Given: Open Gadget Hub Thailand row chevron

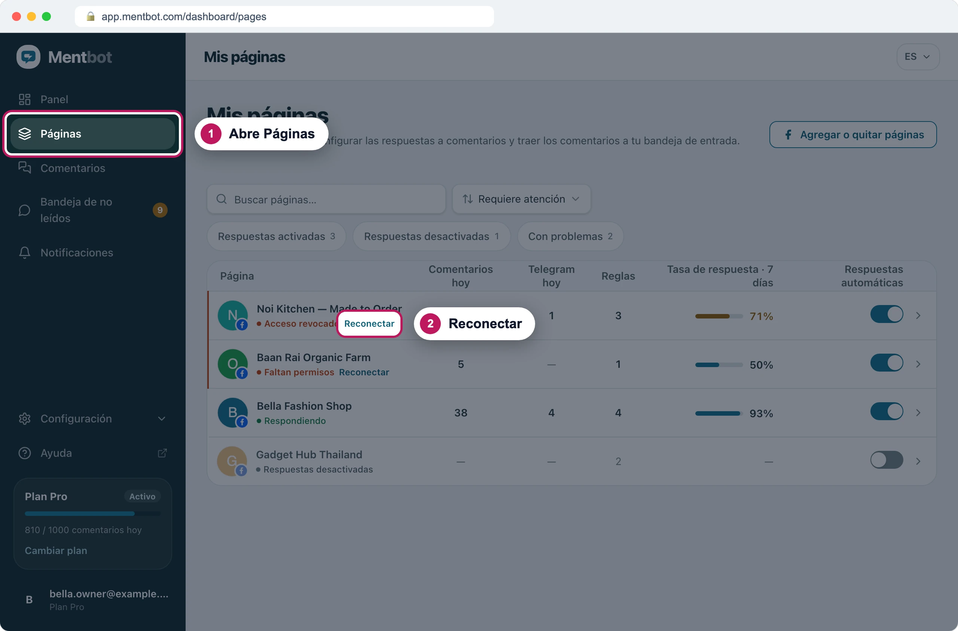Looking at the screenshot, I should [x=918, y=461].
